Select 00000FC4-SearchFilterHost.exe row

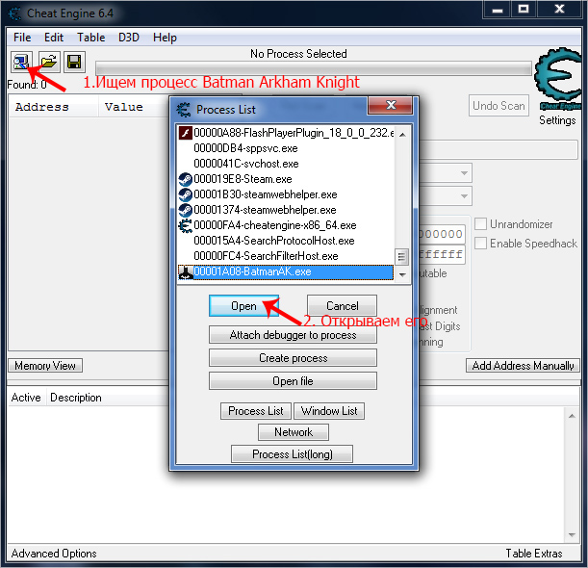286,256
